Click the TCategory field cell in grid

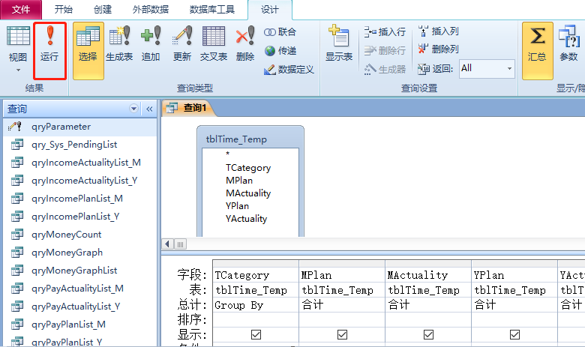(256, 275)
